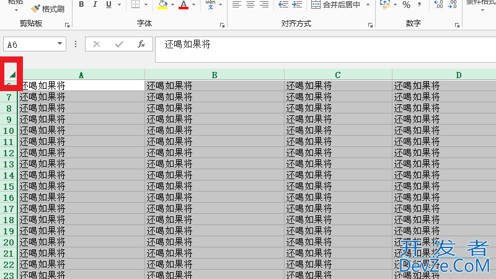
Task: Open the Number (数字) group dialog launcher
Action: [x=457, y=25]
